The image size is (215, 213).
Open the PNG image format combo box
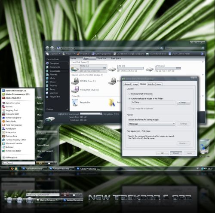tap(152, 124)
